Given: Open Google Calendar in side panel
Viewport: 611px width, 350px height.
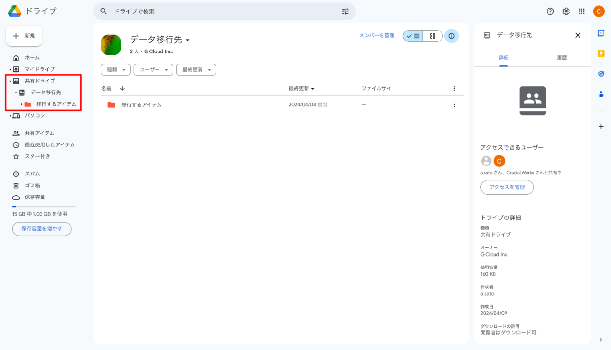Looking at the screenshot, I should [x=601, y=33].
